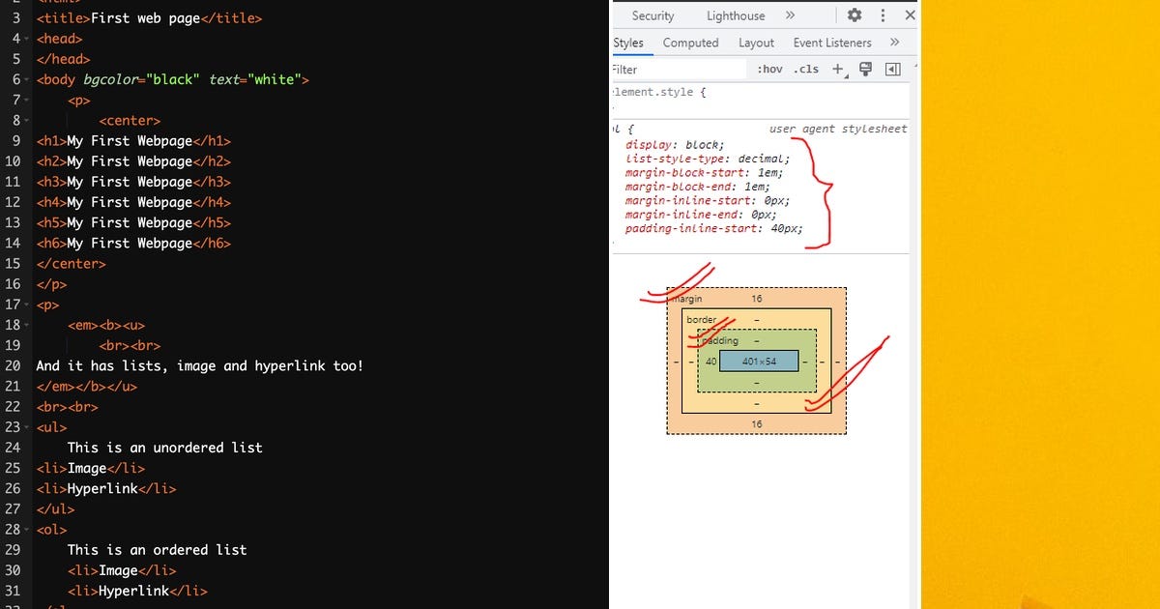
Task: Expand more sidebar tabs chevron after Event Listeners
Action: [x=894, y=43]
